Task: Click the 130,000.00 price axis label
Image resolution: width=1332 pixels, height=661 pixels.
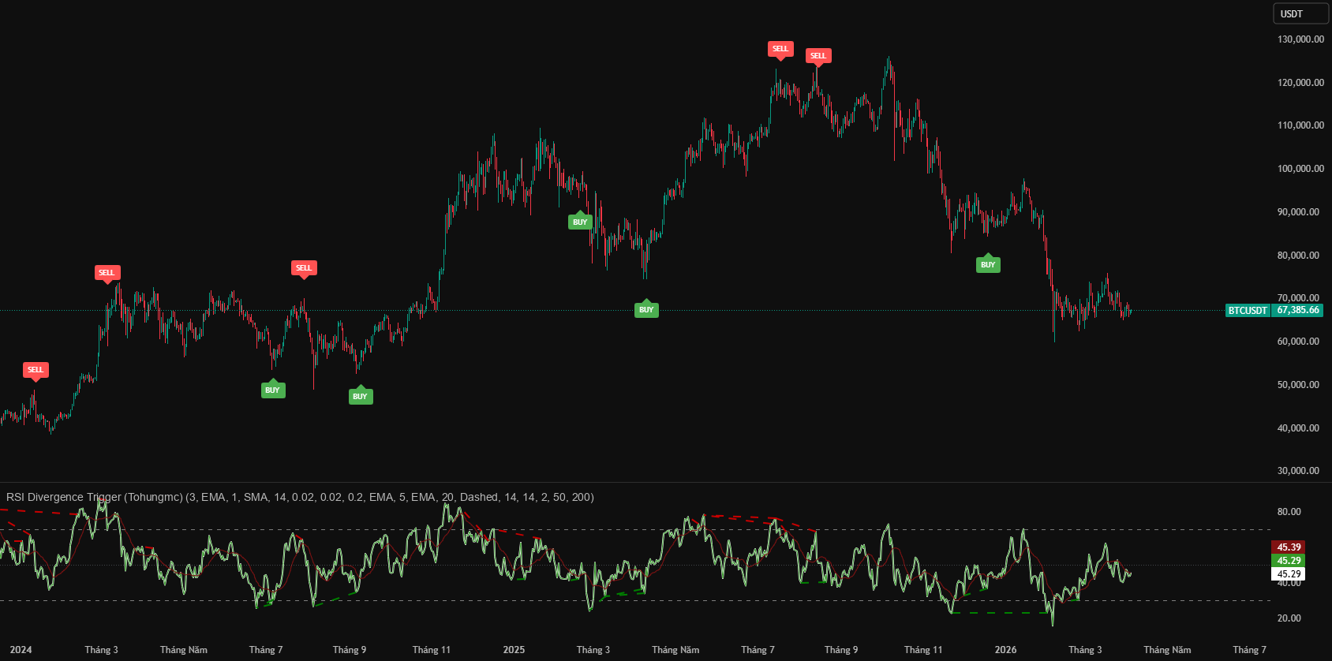Action: 1300,39
